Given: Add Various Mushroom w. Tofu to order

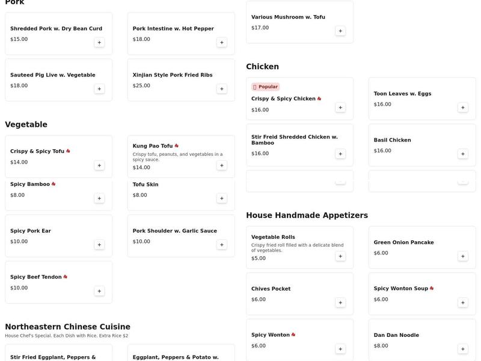Looking at the screenshot, I should pyautogui.click(x=342, y=31).
